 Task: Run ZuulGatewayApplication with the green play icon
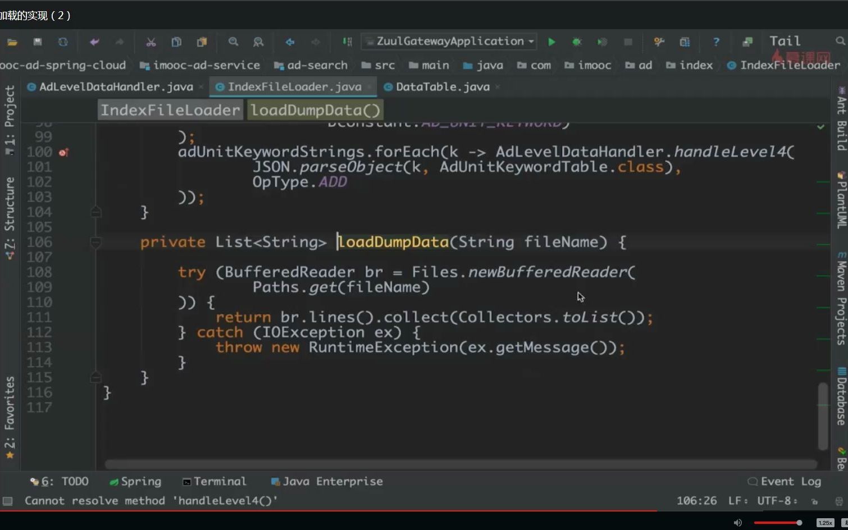point(551,42)
